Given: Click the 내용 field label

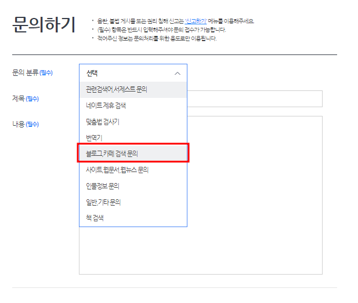Looking at the screenshot, I should tap(26, 124).
